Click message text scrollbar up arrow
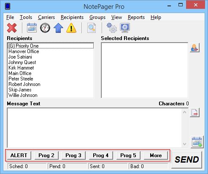Viewport: 208px width, 174px height. [x=184, y=112]
